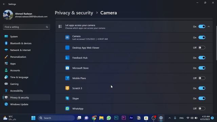Launch Premiere Pro from taskbar

point(124,118)
